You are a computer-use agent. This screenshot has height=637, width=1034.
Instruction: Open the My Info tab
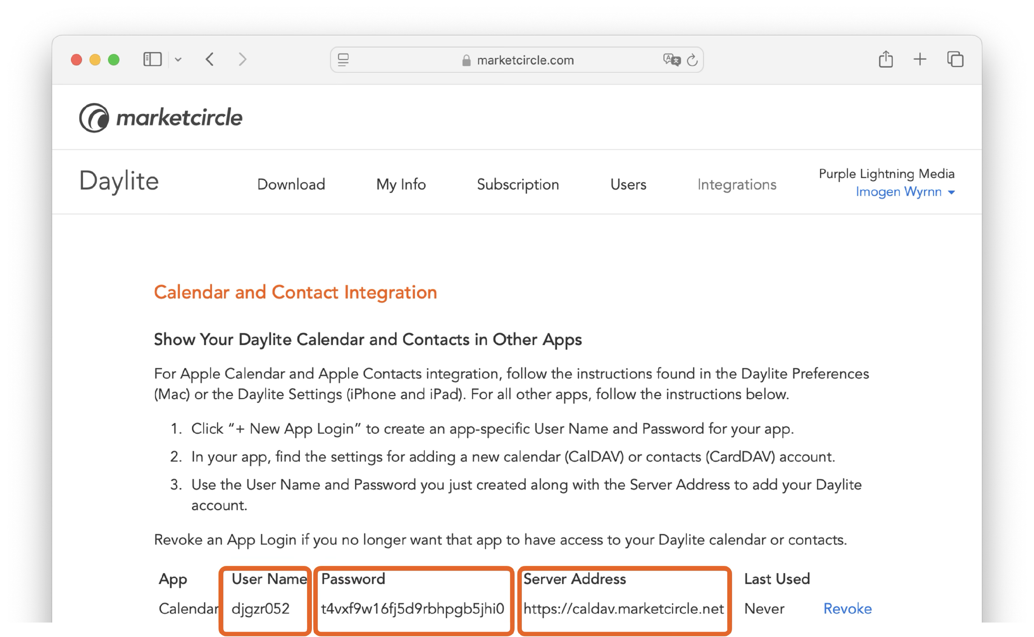pyautogui.click(x=401, y=185)
